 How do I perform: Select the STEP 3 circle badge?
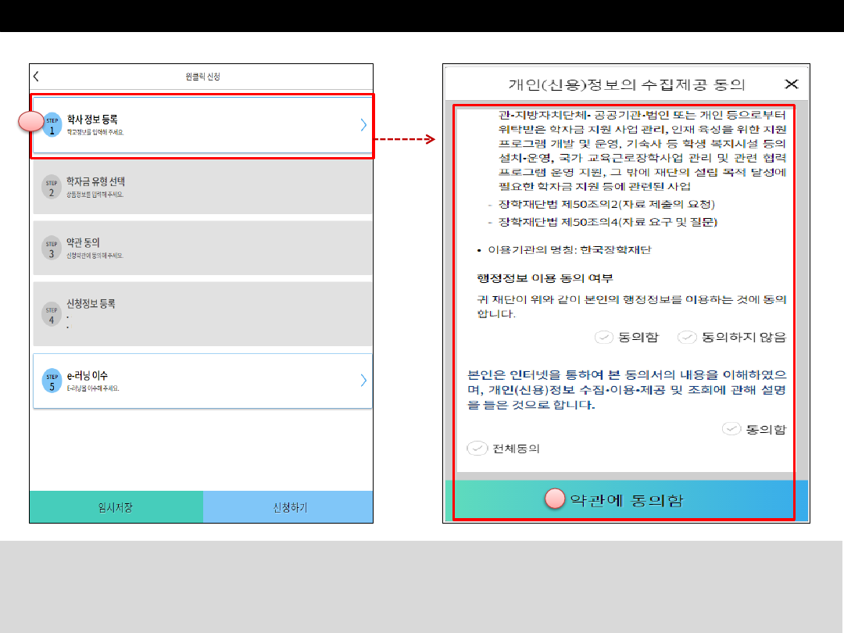click(x=52, y=248)
